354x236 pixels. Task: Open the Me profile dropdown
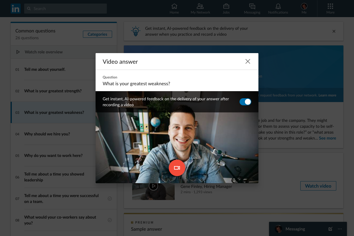(x=304, y=8)
